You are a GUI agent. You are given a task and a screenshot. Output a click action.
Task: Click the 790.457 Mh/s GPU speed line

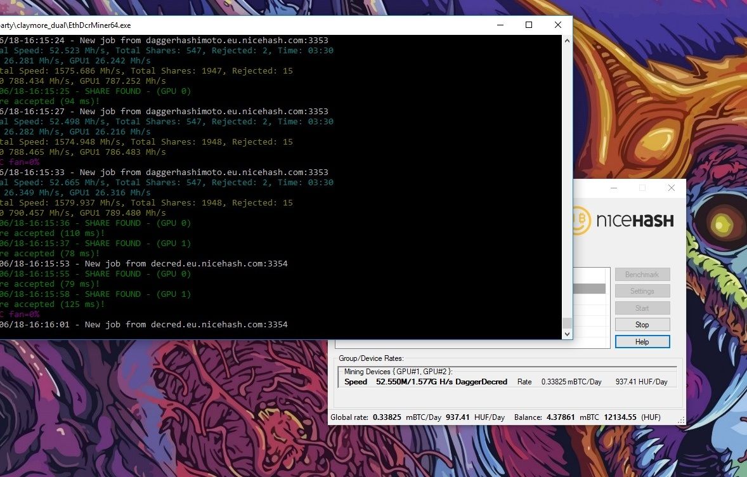(83, 212)
